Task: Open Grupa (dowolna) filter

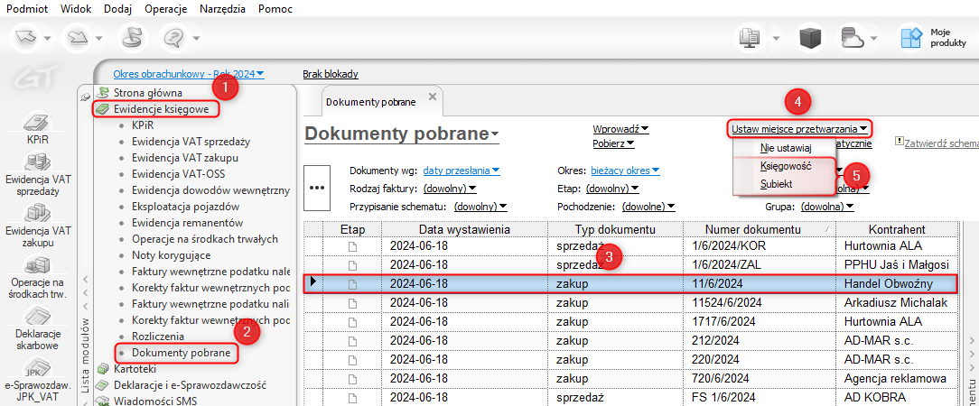Action: click(x=826, y=207)
